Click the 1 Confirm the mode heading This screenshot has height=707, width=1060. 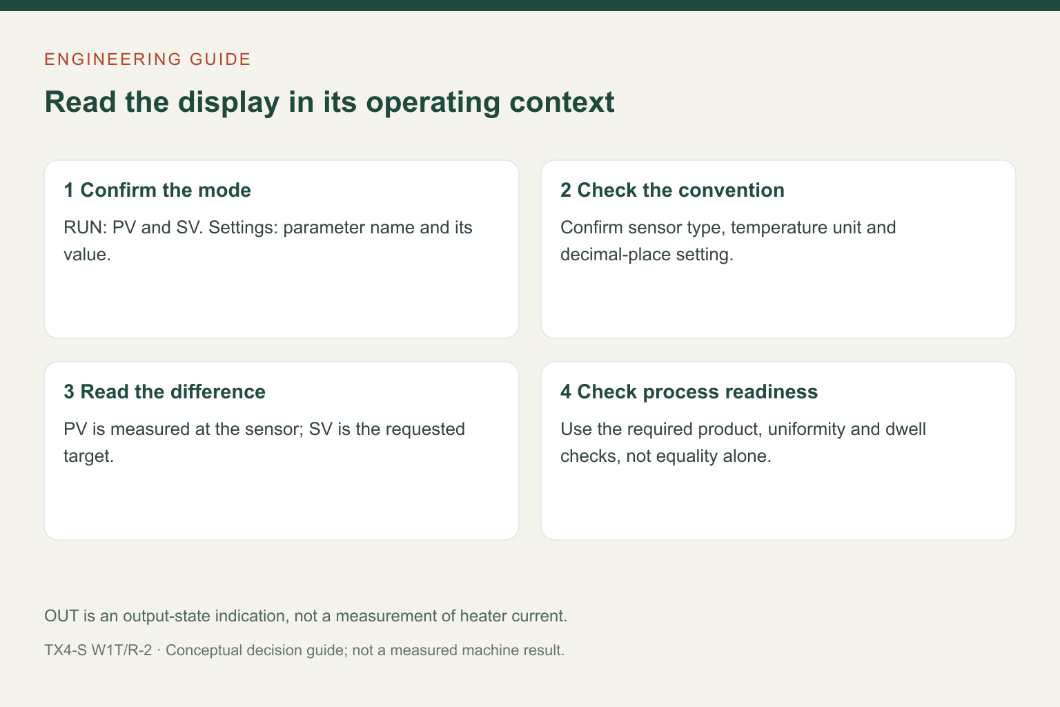click(157, 190)
